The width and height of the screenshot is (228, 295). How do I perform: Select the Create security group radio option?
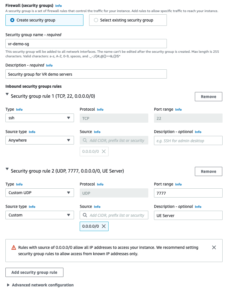pos(12,20)
